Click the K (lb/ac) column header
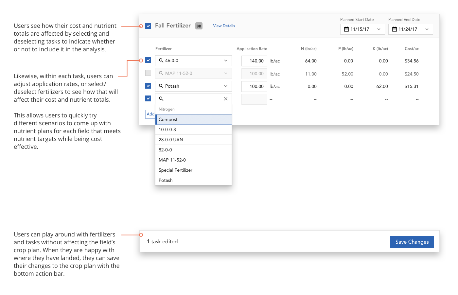Screen dimensions: 458x295 point(380,49)
